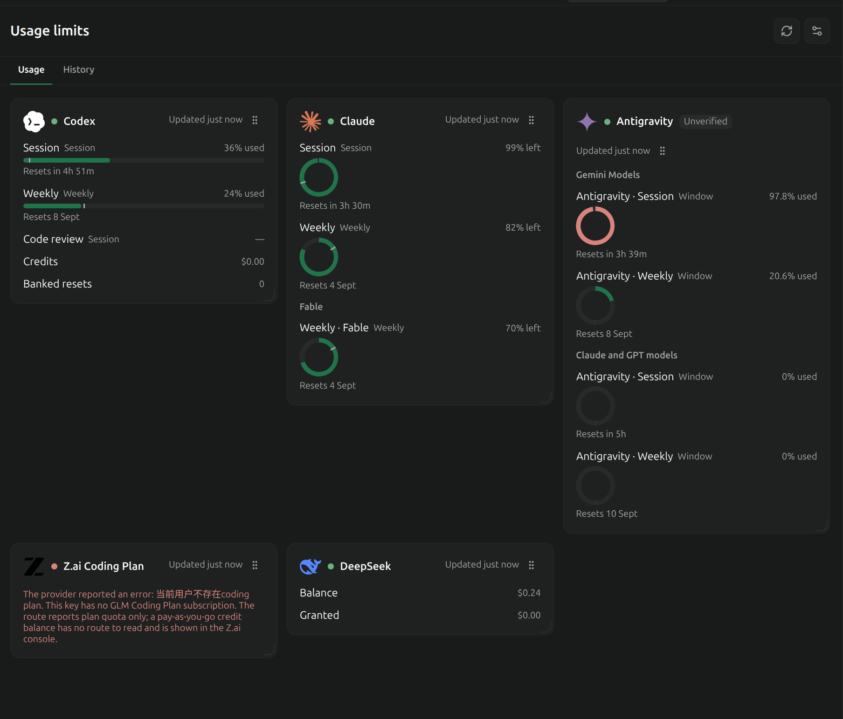Click the DeepSeek 'Granted' row label
This screenshot has height=719, width=843.
click(319, 615)
